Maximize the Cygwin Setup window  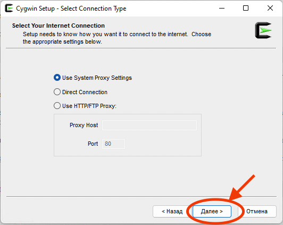coord(246,9)
